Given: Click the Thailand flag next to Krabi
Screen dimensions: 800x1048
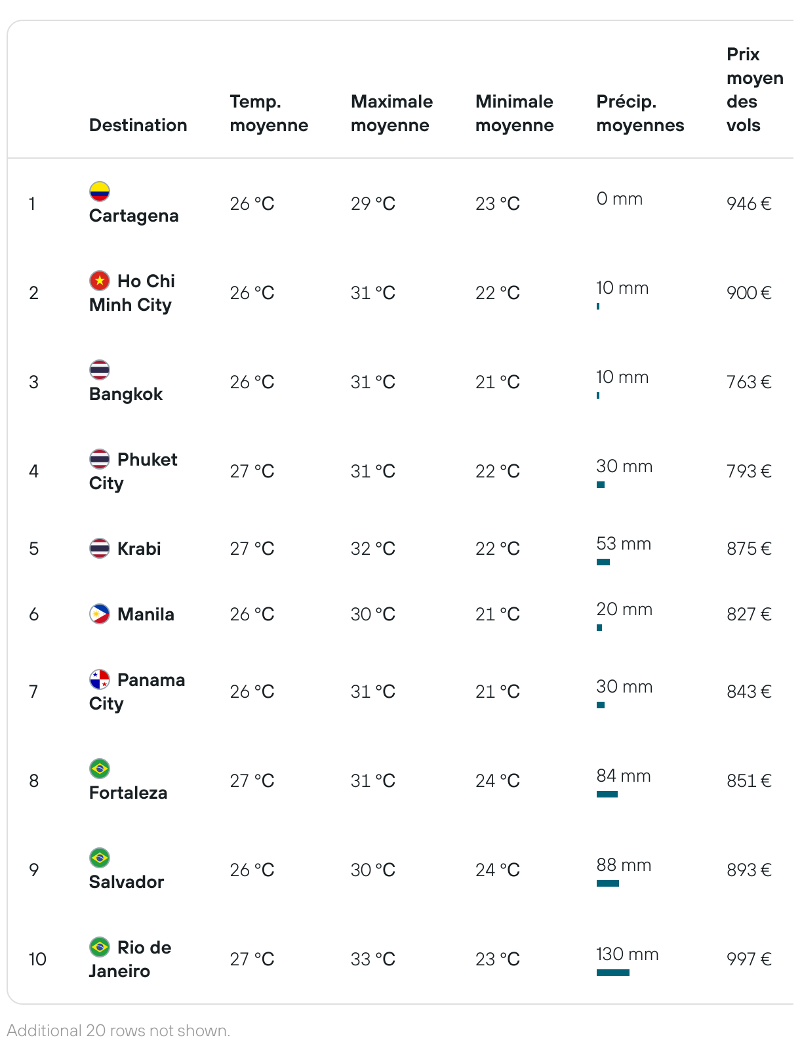Looking at the screenshot, I should coord(100,548).
